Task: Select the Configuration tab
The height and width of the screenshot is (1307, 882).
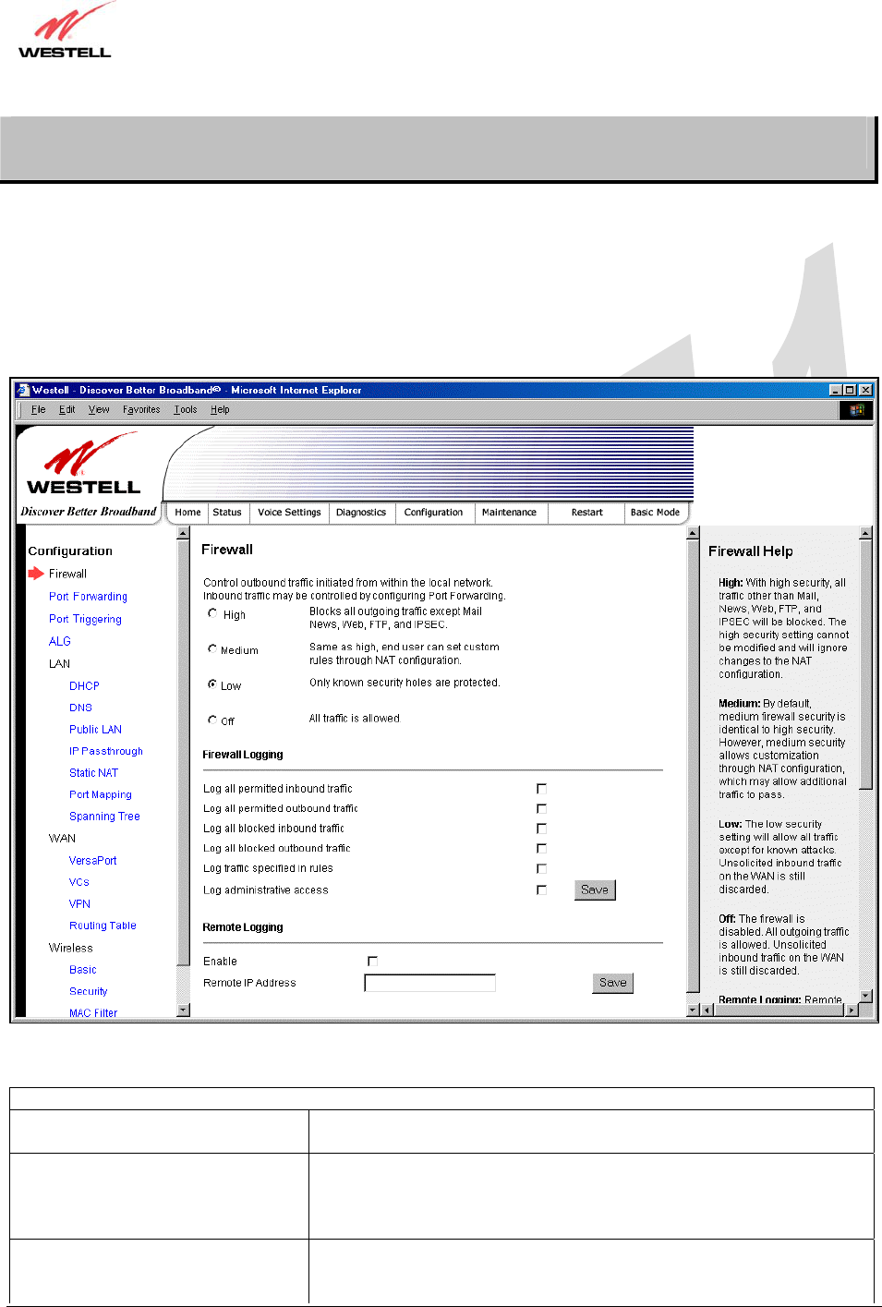Action: click(433, 513)
